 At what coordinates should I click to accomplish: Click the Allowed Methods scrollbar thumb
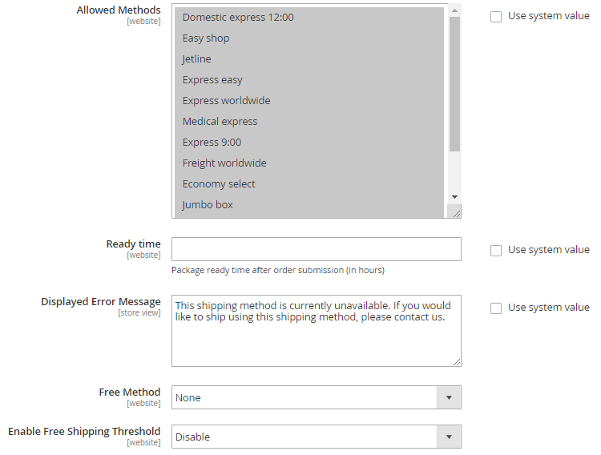click(454, 84)
